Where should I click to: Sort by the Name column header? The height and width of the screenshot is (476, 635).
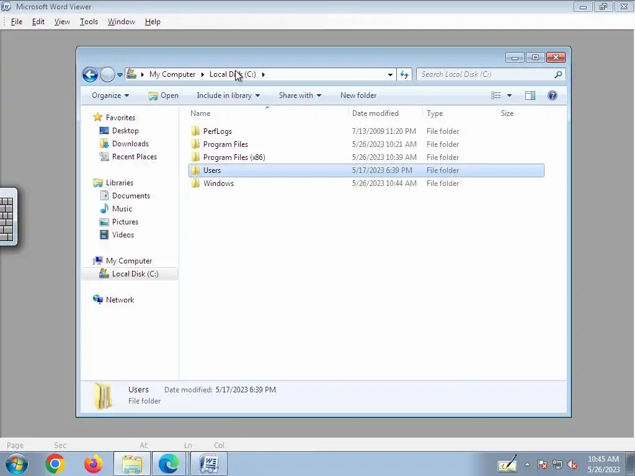click(267, 113)
